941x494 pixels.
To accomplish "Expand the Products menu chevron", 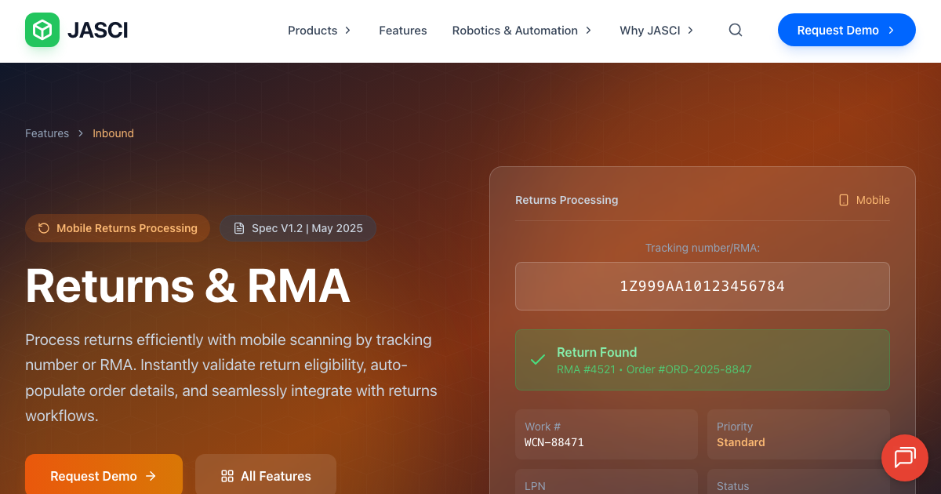I will [x=347, y=31].
